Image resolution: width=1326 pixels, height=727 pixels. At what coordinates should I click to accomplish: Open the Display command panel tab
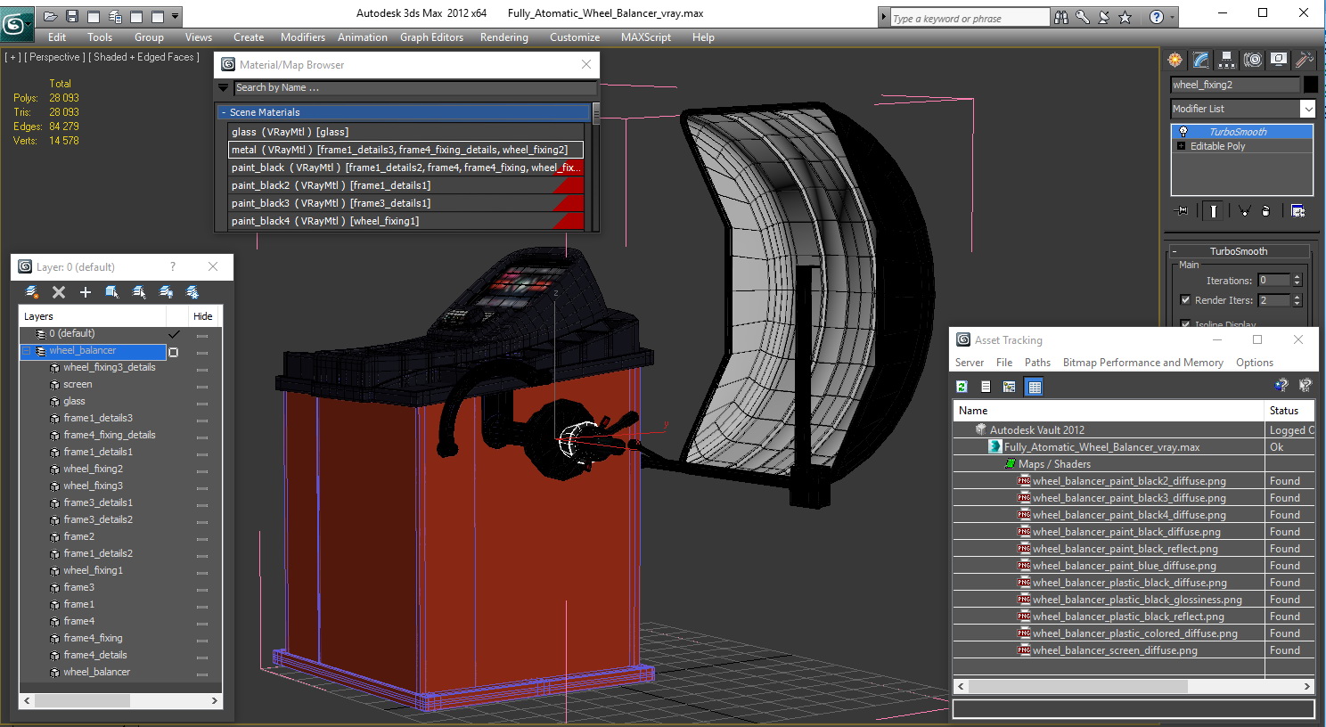click(1279, 60)
